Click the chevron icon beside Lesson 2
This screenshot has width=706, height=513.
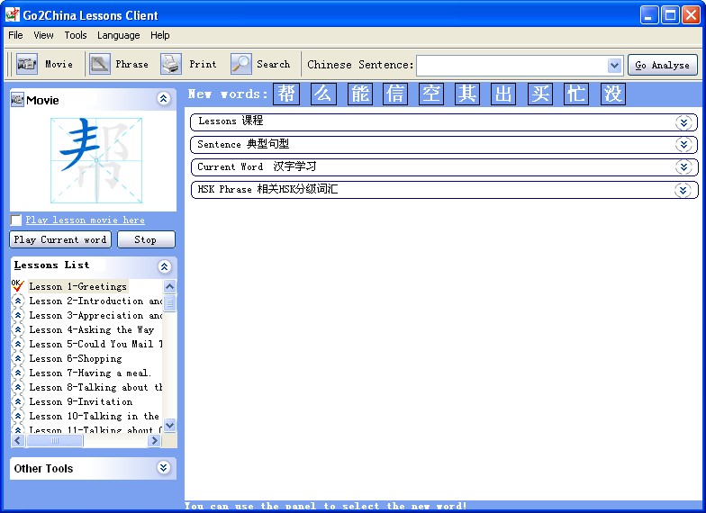[x=18, y=301]
